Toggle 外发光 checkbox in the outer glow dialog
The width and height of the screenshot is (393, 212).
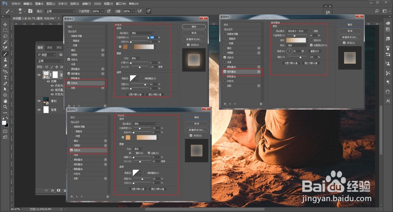pos(69,83)
